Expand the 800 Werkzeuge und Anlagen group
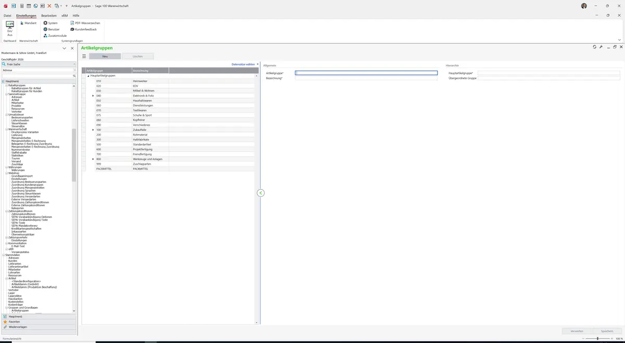The width and height of the screenshot is (625, 343). coord(93,159)
